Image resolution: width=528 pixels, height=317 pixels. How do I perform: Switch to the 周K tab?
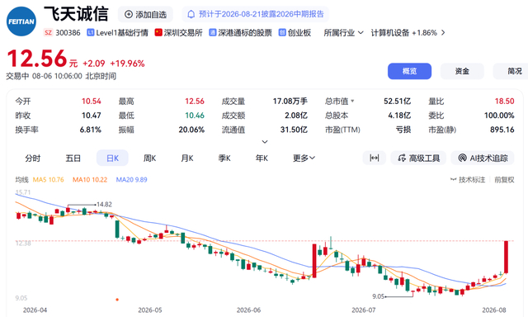point(149,158)
